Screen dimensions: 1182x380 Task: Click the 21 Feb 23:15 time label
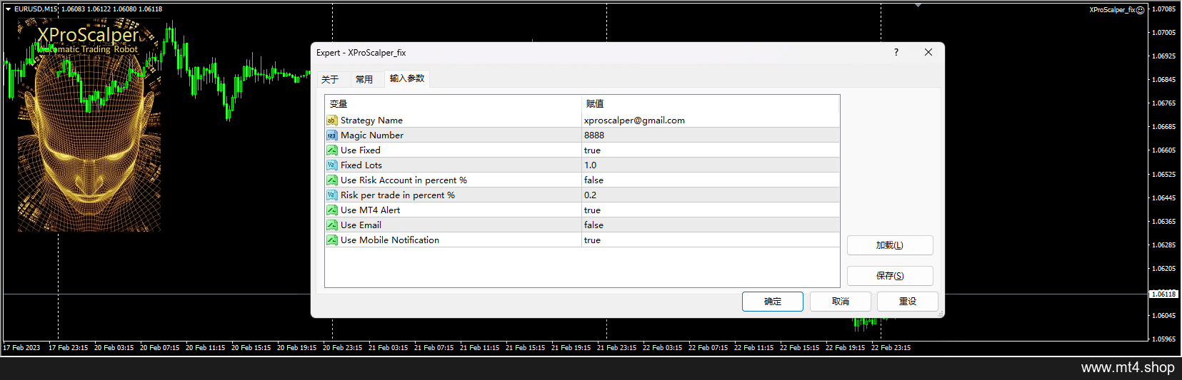point(616,348)
